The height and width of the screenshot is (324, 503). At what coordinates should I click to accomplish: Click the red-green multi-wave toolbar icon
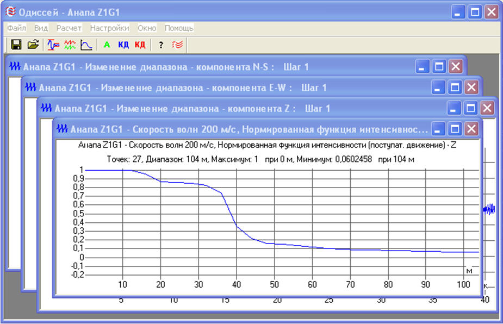tap(70, 45)
